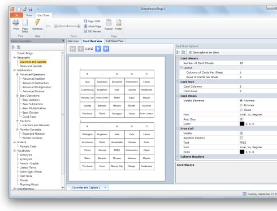Click the Card Items color swatch
The height and width of the screenshot is (211, 277).
click(242, 124)
